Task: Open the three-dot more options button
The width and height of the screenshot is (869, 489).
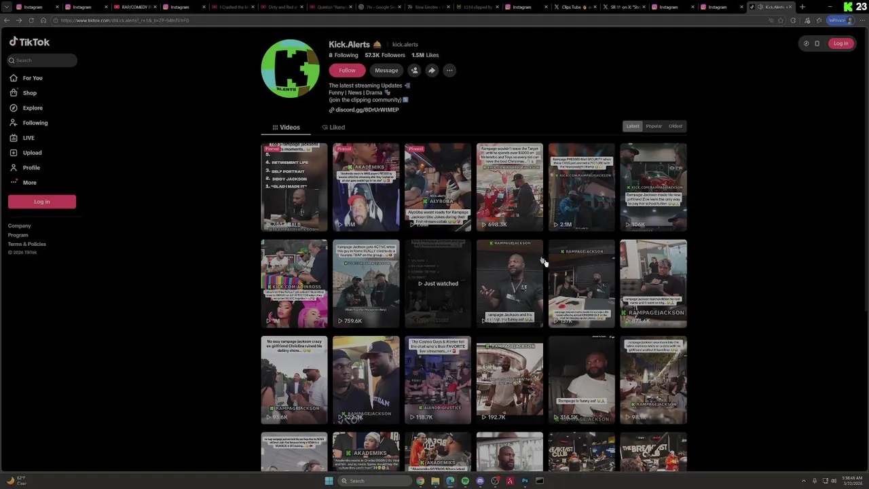Action: (449, 71)
